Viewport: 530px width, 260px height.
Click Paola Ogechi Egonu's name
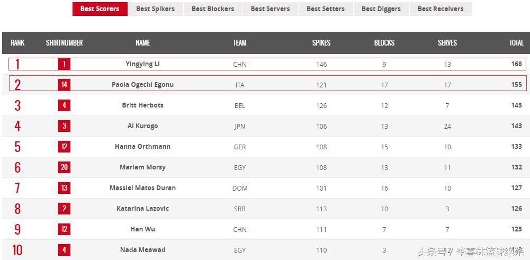(142, 85)
